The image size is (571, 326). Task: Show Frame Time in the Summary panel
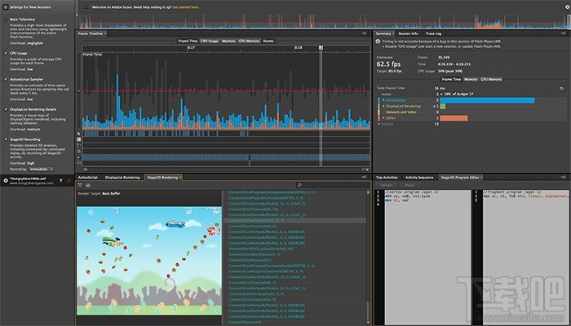click(451, 79)
